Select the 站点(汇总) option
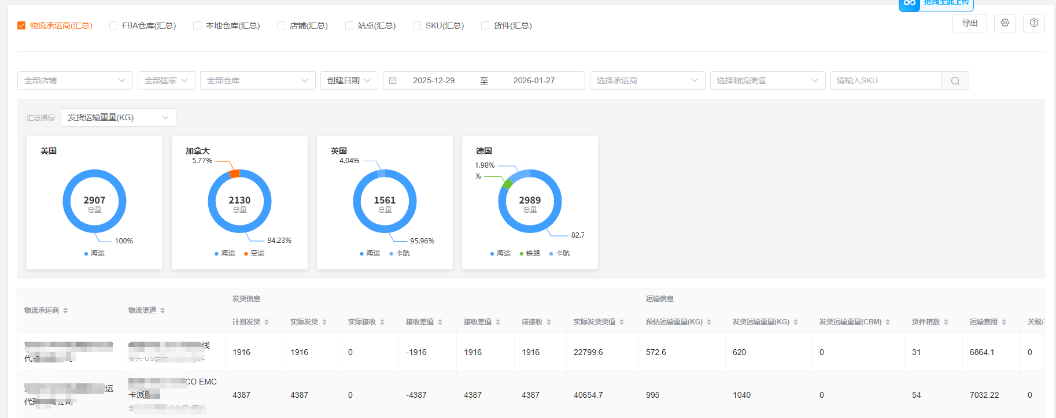This screenshot has height=418, width=1056. [349, 25]
